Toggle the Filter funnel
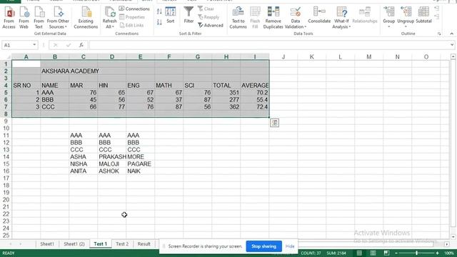457x257 pixels. (x=189, y=15)
